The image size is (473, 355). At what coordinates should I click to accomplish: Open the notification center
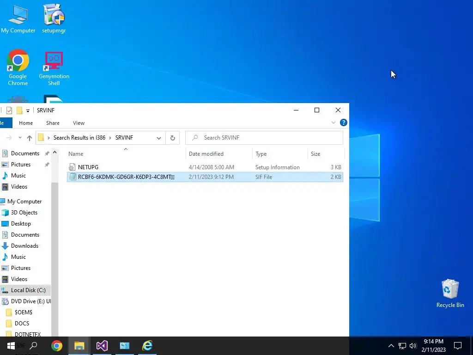[x=458, y=346]
